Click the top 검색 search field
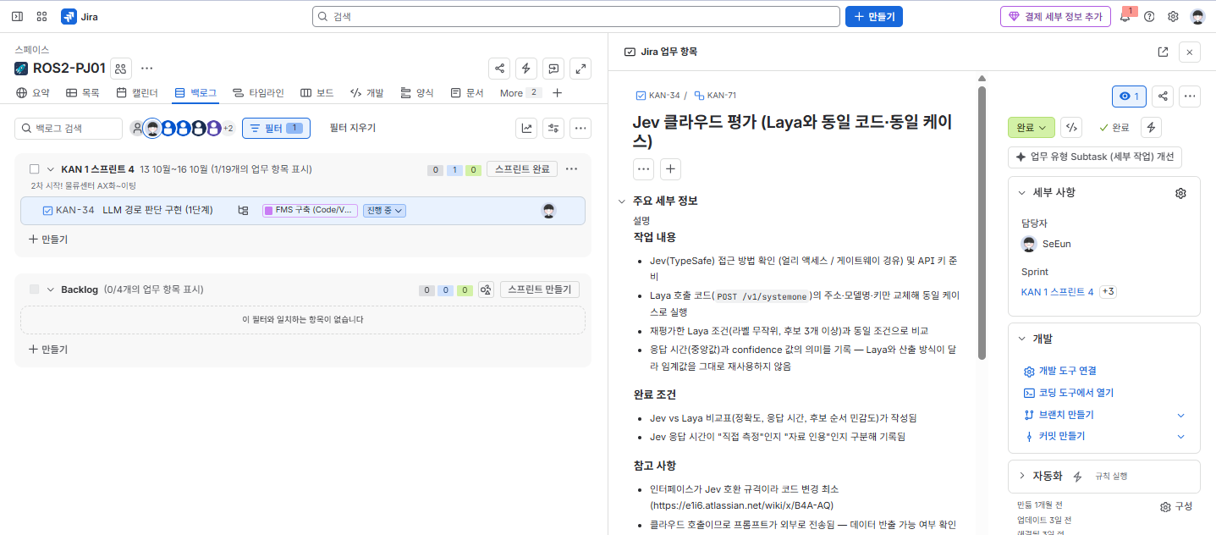Screen dimensions: 1216x535 pos(577,16)
